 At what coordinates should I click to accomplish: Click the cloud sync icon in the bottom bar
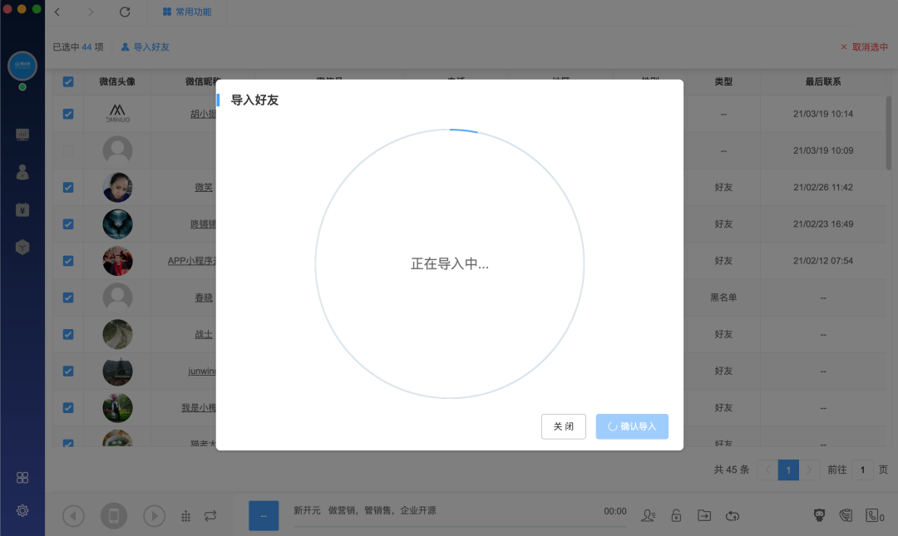[x=732, y=516]
